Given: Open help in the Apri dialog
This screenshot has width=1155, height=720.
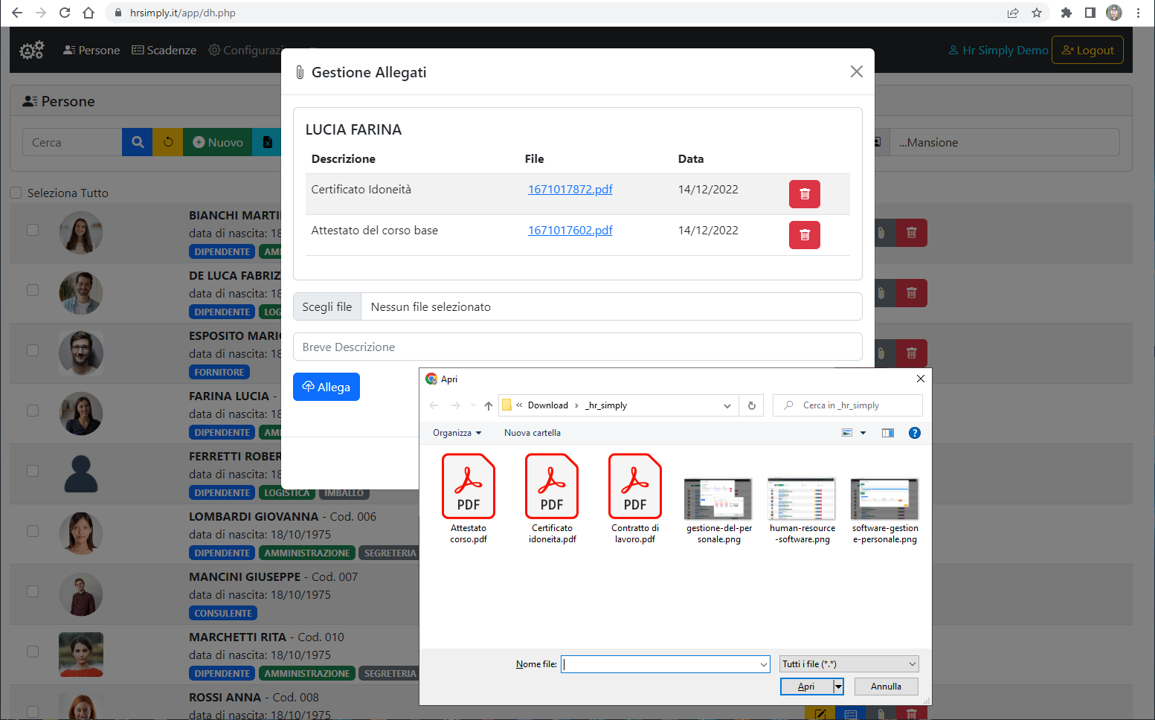Looking at the screenshot, I should [915, 433].
